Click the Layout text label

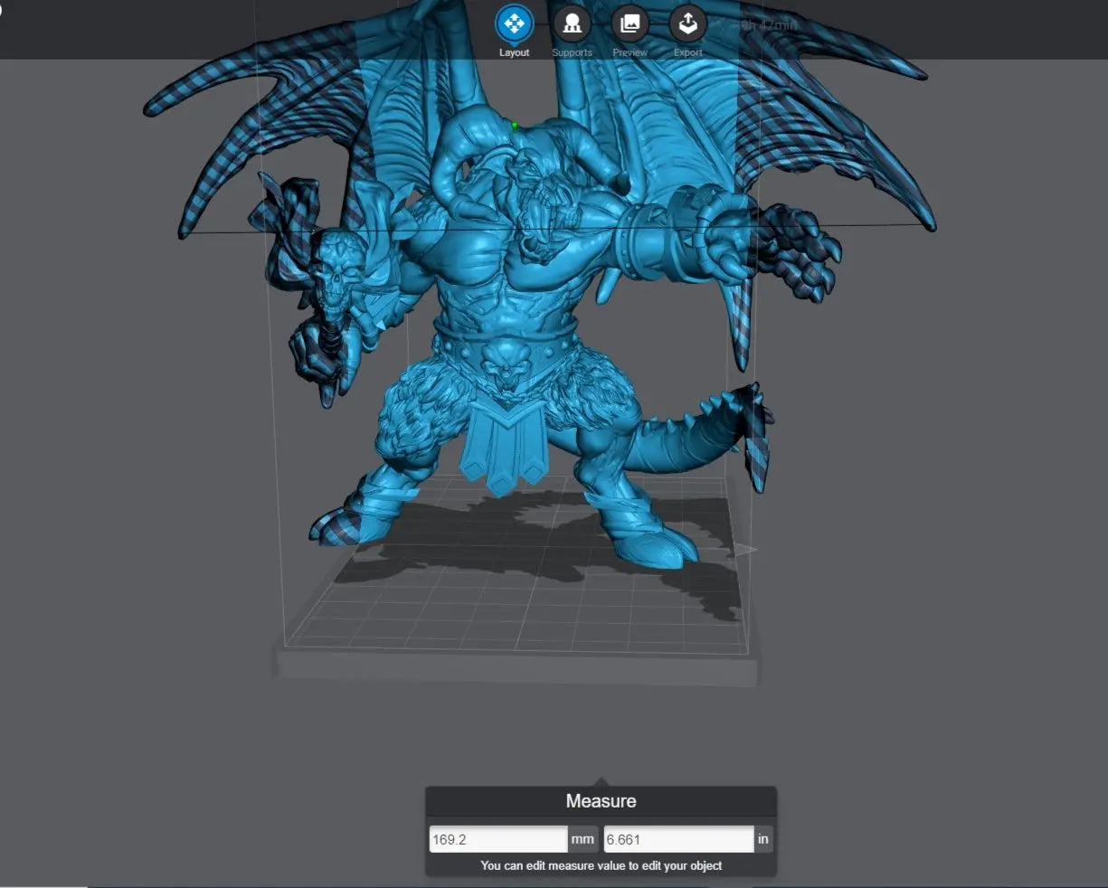click(514, 52)
